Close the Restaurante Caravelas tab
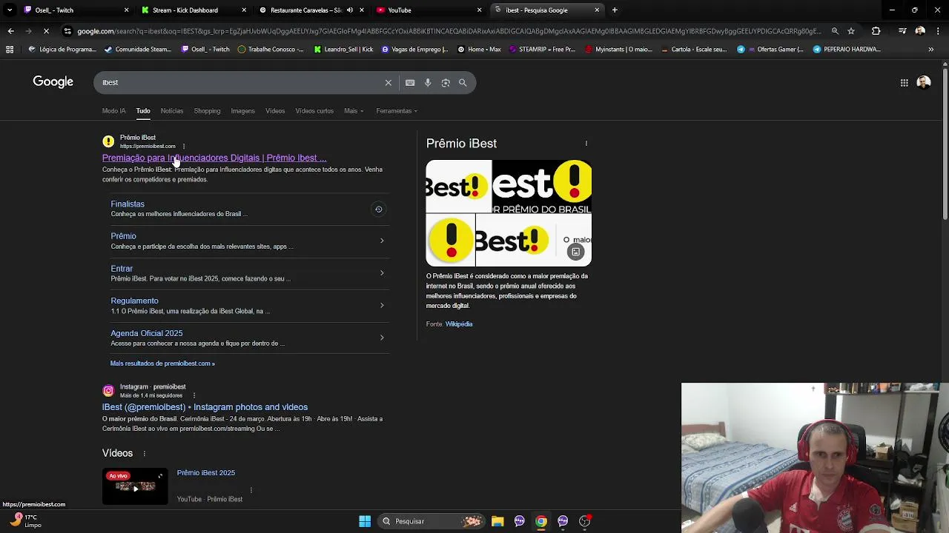This screenshot has height=533, width=949. (361, 10)
